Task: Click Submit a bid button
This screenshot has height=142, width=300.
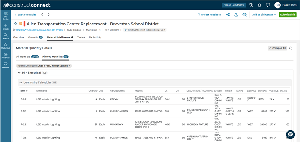Action: (288, 15)
